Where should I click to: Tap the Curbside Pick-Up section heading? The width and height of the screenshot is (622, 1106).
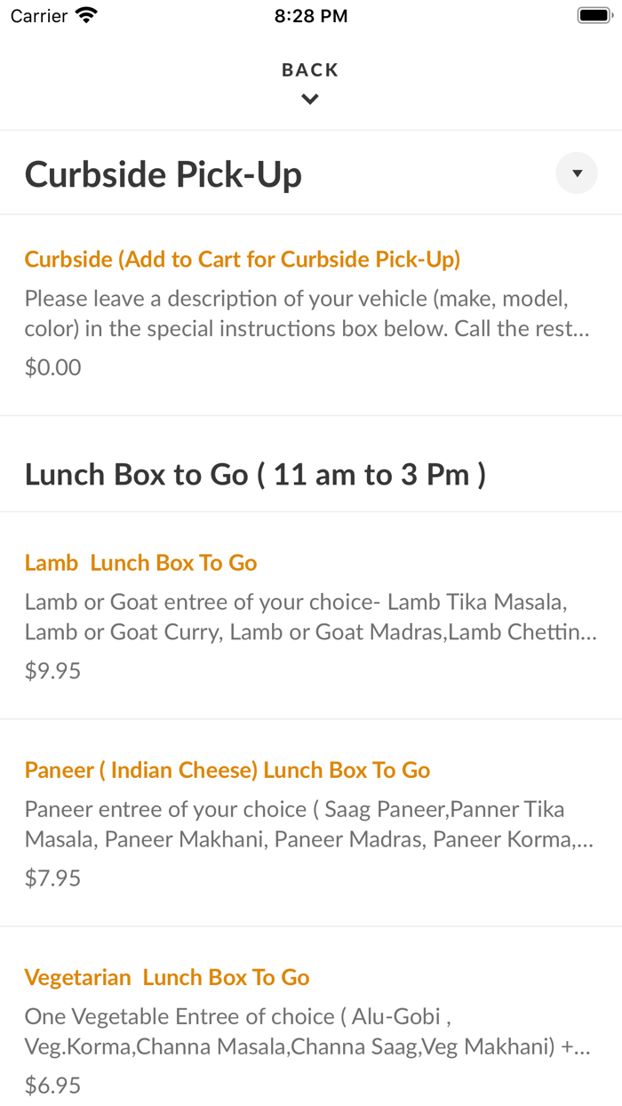[163, 174]
